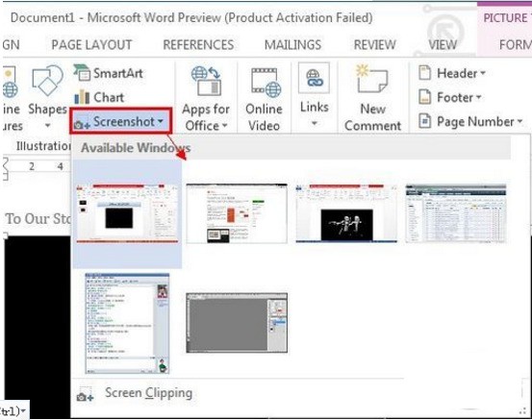Image resolution: width=532 pixels, height=420 pixels.
Task: Select PowerPoint thumbnail with dancing figures
Action: tap(346, 213)
